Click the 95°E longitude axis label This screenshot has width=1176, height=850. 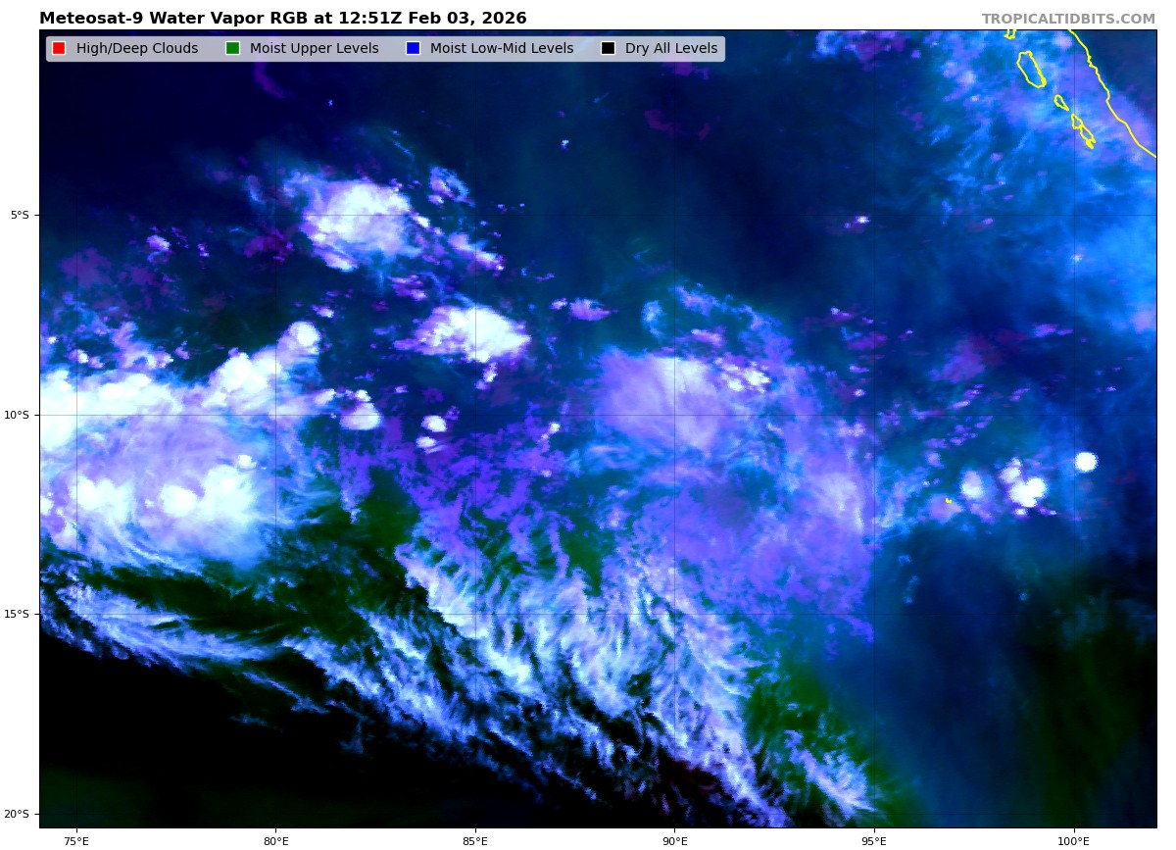874,840
